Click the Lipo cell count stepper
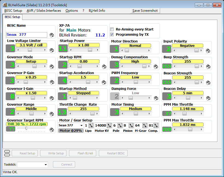Viewport: 224px width, 177px height. 91,126
